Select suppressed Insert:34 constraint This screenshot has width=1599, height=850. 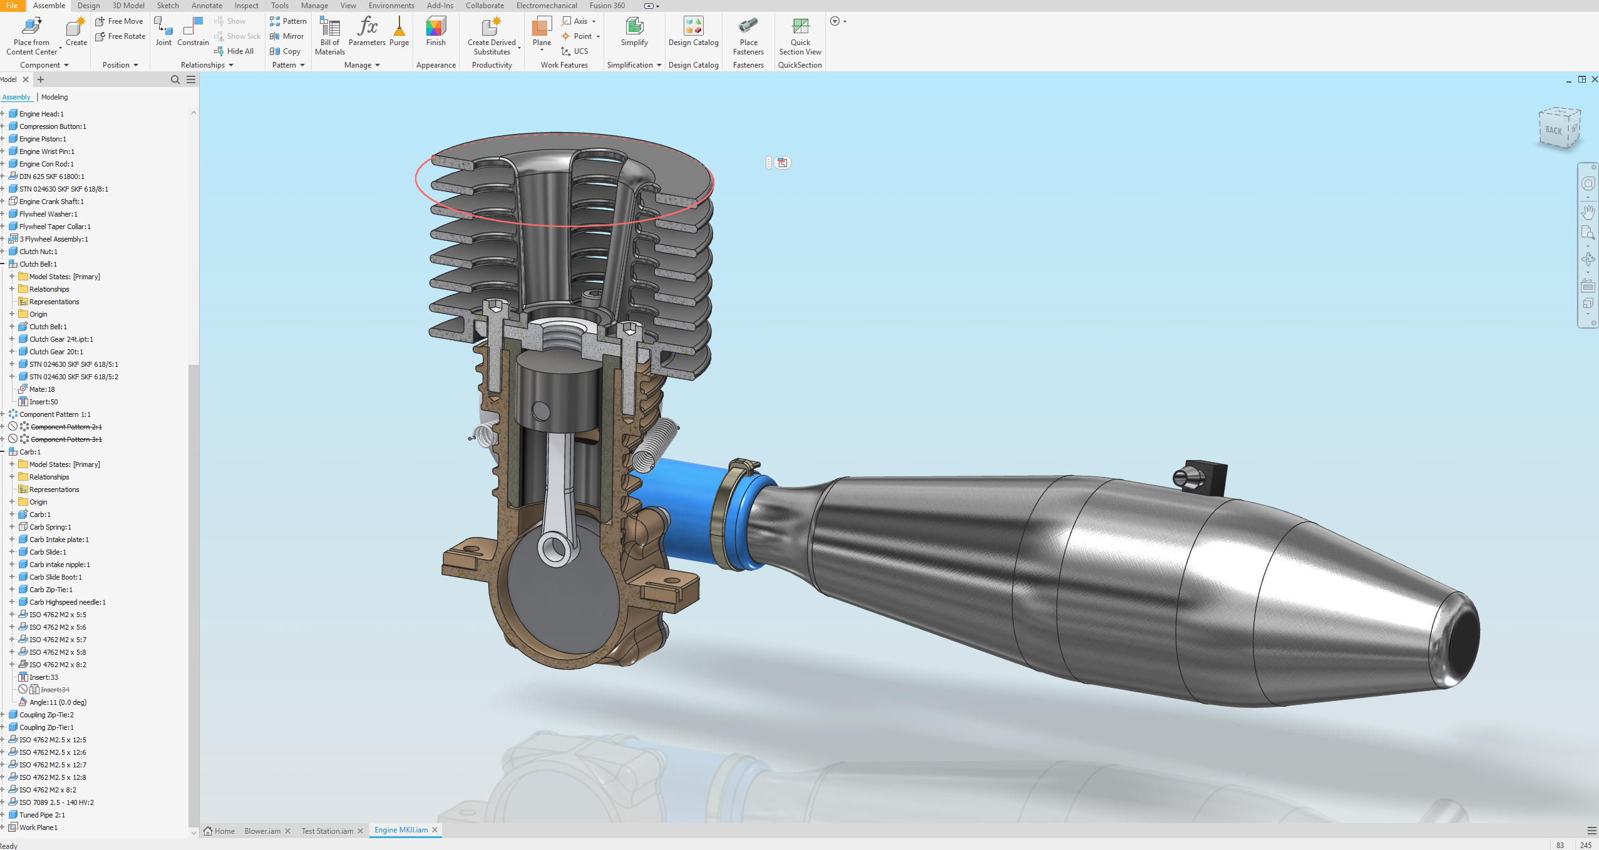(55, 690)
